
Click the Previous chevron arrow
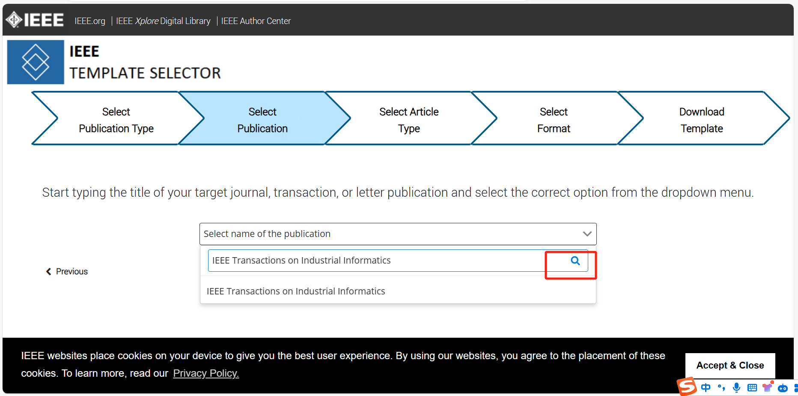tap(49, 272)
